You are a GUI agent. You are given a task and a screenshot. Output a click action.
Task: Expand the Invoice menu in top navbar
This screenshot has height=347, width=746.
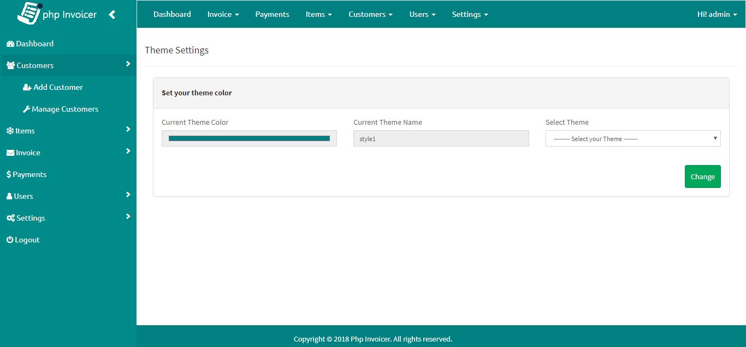pos(223,14)
